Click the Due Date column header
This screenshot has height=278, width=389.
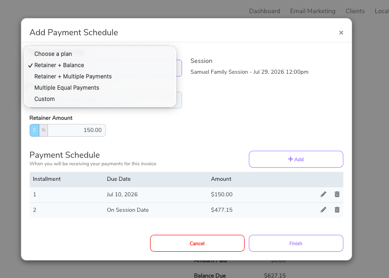[119, 179]
